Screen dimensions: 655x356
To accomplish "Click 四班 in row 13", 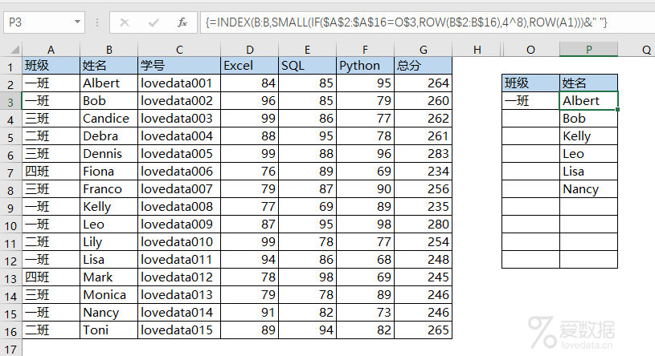I will (x=51, y=277).
